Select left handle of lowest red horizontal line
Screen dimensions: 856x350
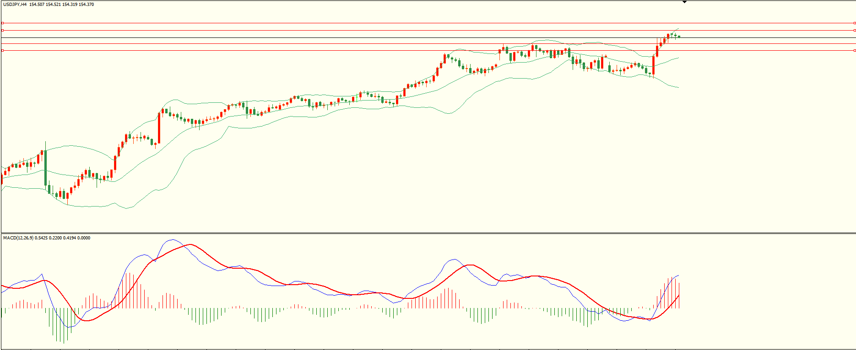(x=2, y=51)
